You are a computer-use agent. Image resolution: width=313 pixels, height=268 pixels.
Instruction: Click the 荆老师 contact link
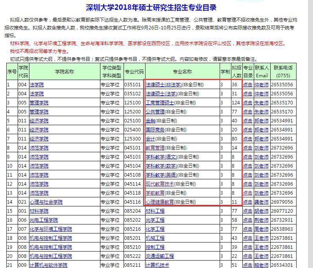262,220
